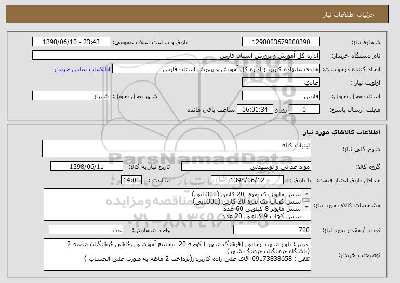Click section title اطلاعات کالاهای مورد نیاز
The height and width of the screenshot is (283, 400).
pos(342,132)
